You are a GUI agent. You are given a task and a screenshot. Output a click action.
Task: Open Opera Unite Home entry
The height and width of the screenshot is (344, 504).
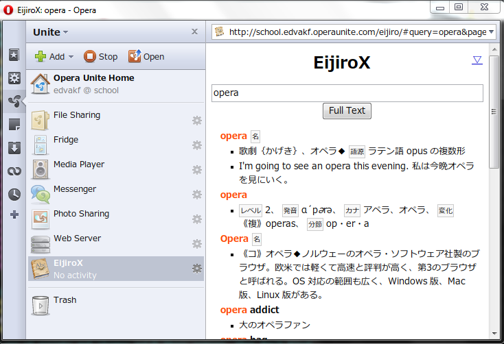point(116,84)
